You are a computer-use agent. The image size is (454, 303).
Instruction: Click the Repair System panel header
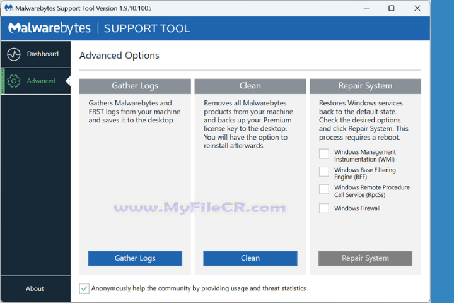[365, 86]
